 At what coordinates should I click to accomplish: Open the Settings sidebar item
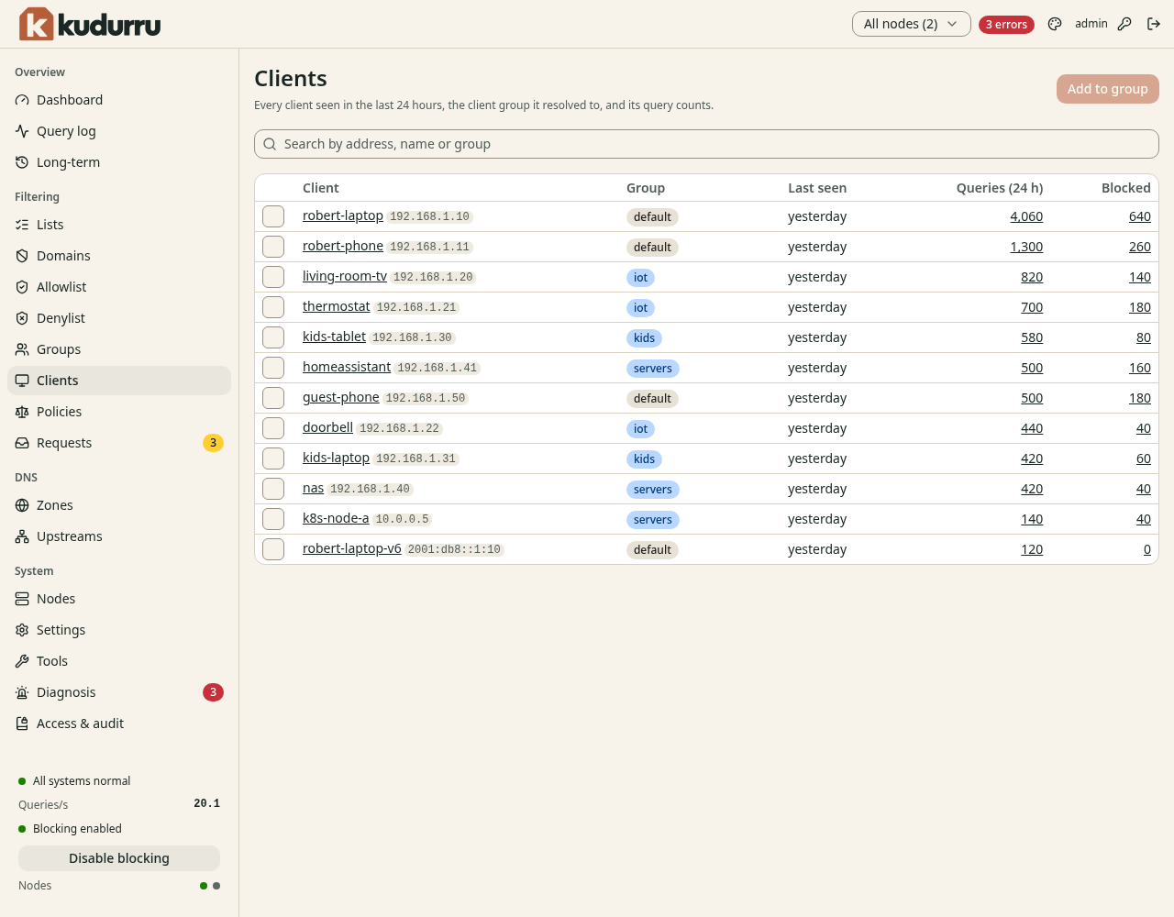(119, 630)
